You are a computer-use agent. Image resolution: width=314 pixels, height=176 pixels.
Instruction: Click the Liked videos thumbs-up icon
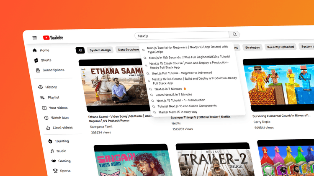[x=48, y=128]
